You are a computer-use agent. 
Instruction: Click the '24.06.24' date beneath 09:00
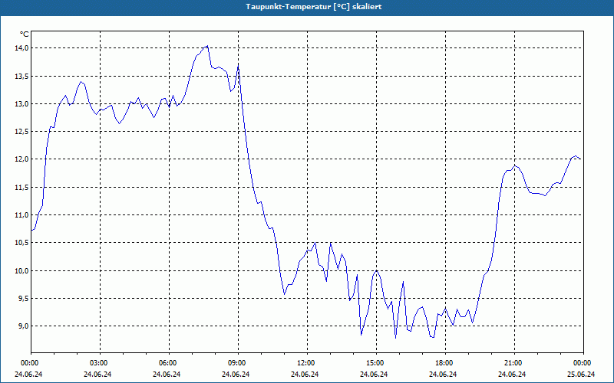click(236, 375)
